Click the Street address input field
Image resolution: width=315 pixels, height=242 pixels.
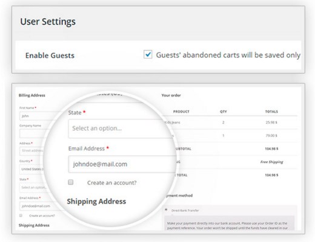(32, 151)
